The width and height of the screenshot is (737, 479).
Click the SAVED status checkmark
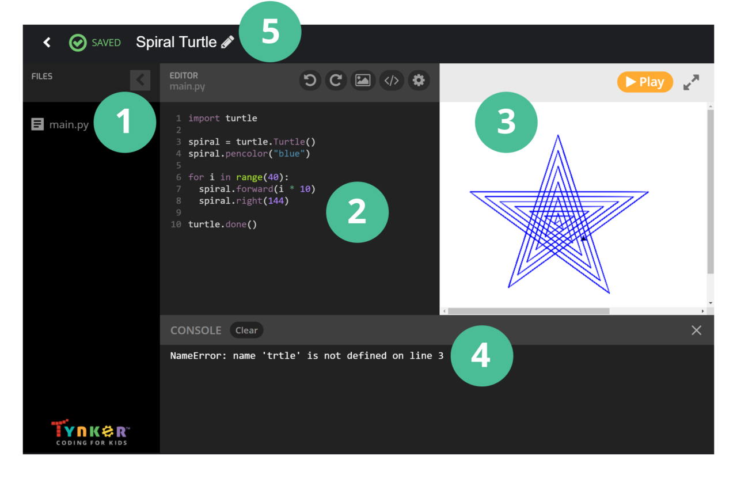pos(77,42)
